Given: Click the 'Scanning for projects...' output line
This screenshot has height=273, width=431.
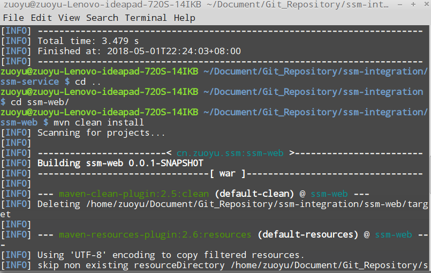Looking at the screenshot, I should point(101,132).
